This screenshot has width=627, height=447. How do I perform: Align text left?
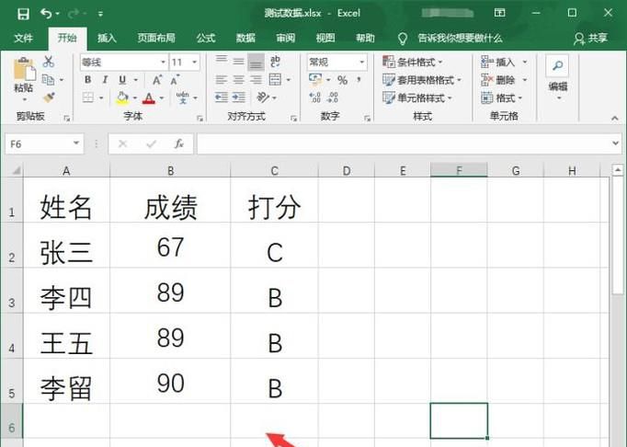pyautogui.click(x=222, y=80)
